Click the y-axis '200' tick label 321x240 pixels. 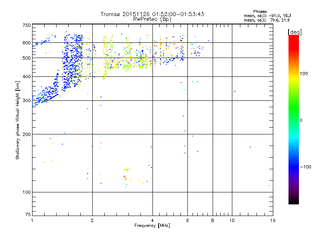(x=26, y=134)
